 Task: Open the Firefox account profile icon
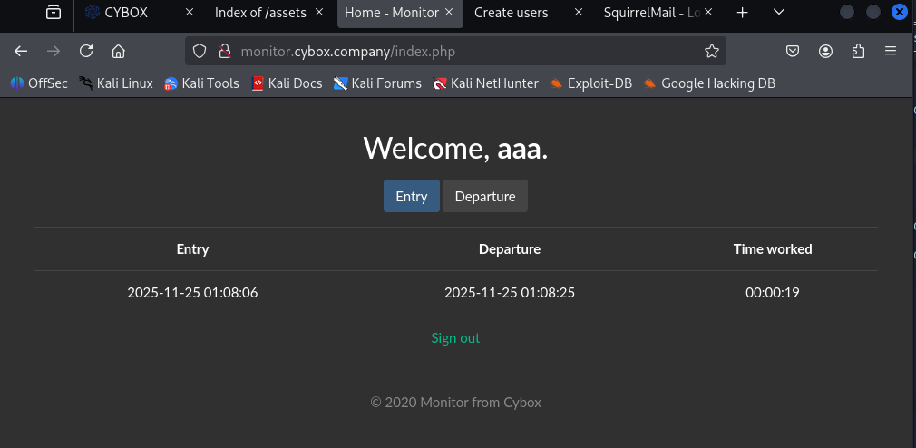(825, 52)
